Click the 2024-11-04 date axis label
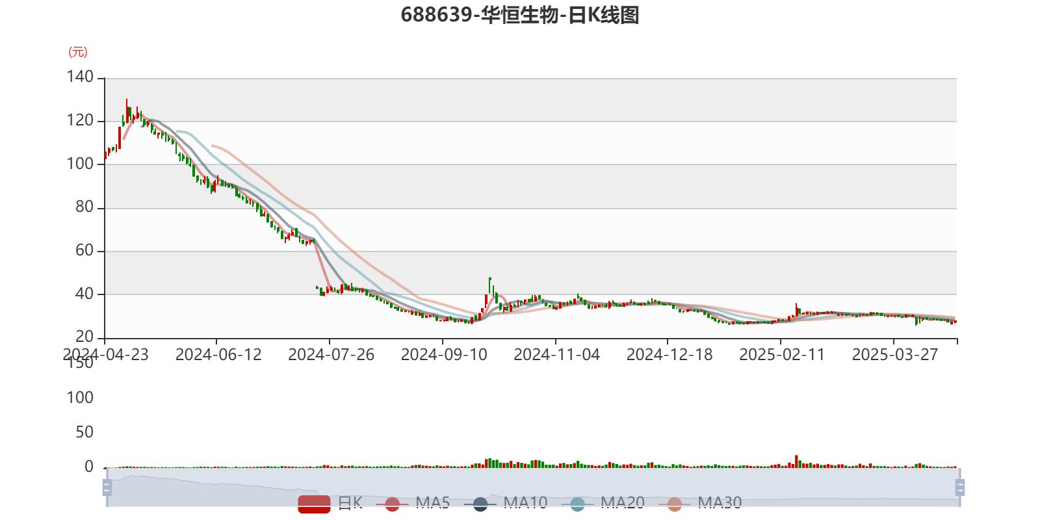The width and height of the screenshot is (1040, 520). 556,355
